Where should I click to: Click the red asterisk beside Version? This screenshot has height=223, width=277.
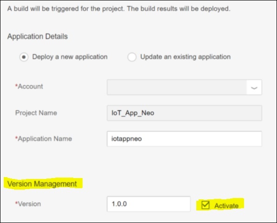[x=16, y=203]
